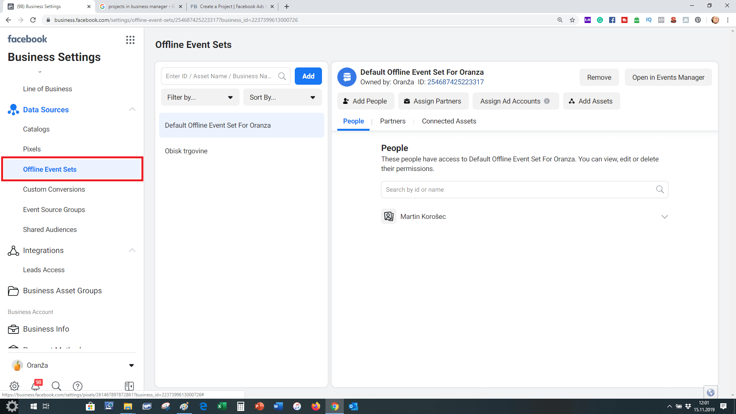This screenshot has width=736, height=414.
Task: Open notifications bell with 98 badge
Action: (36, 386)
